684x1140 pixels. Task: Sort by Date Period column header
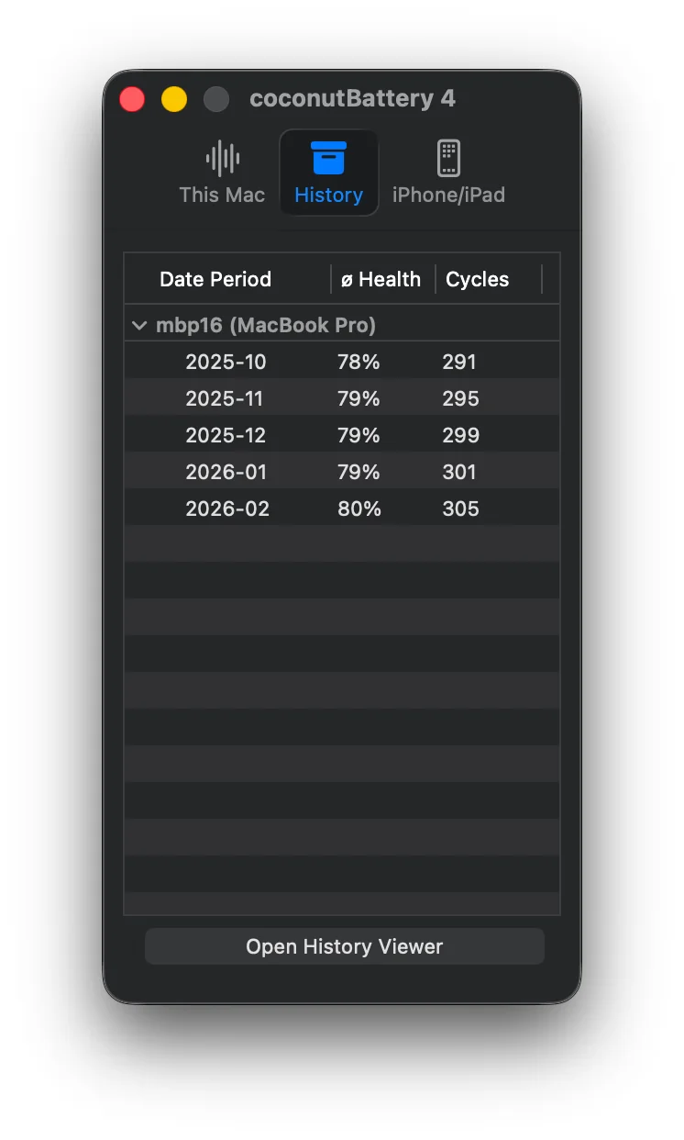[x=215, y=279]
